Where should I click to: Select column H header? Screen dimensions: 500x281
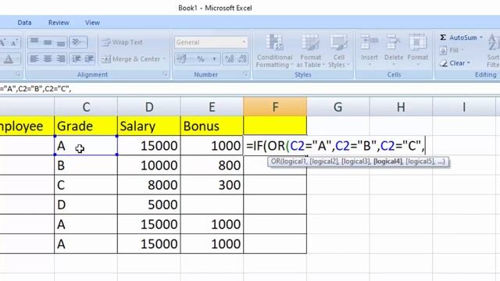pyautogui.click(x=401, y=107)
